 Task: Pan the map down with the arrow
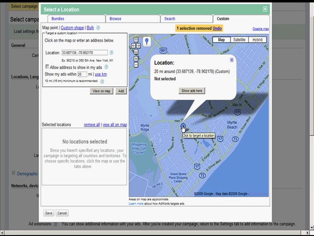(x=136, y=51)
